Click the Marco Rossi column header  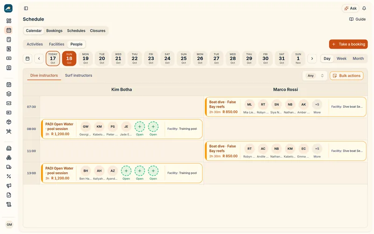click(286, 89)
